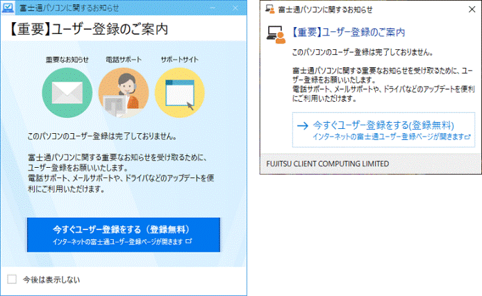Image resolution: width=482 pixels, height=296 pixels.
Task: Click the app icon in the blue-background window's title bar
Action: pyautogui.click(x=10, y=8)
